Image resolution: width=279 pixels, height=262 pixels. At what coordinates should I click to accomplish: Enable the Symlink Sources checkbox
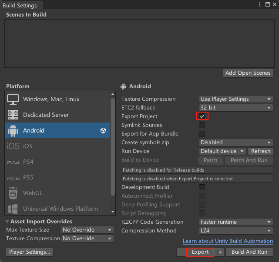(202, 125)
